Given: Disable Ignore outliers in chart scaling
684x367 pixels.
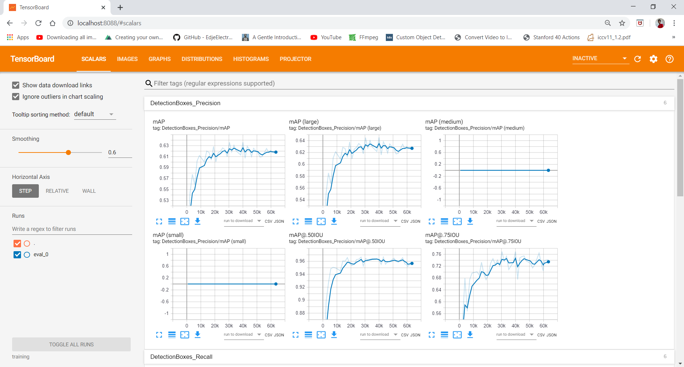Looking at the screenshot, I should click(x=16, y=97).
